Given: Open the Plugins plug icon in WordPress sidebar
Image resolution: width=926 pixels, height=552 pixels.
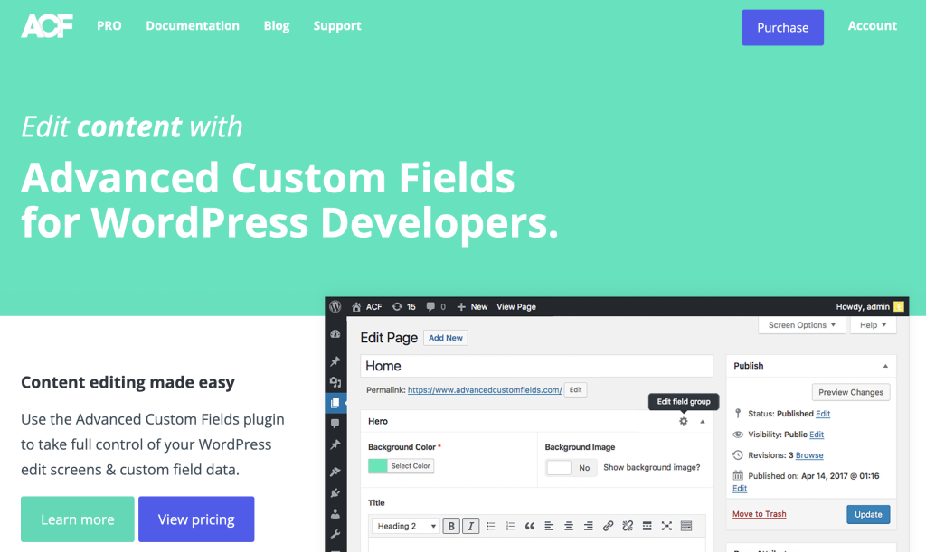Looking at the screenshot, I should point(335,492).
